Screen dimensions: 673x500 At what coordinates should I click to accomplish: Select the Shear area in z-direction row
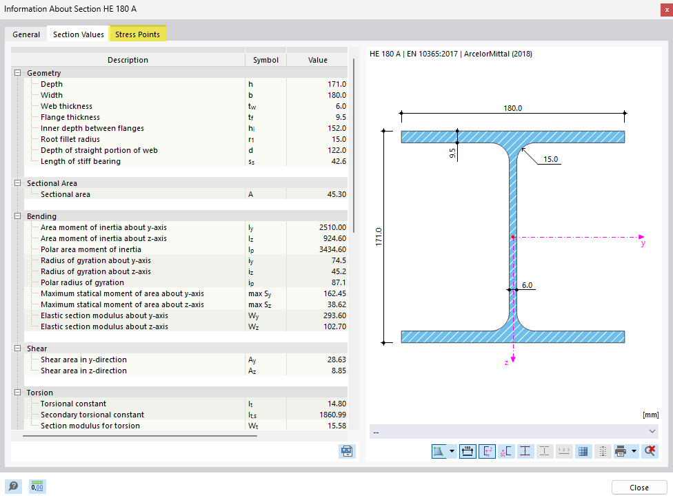point(185,371)
